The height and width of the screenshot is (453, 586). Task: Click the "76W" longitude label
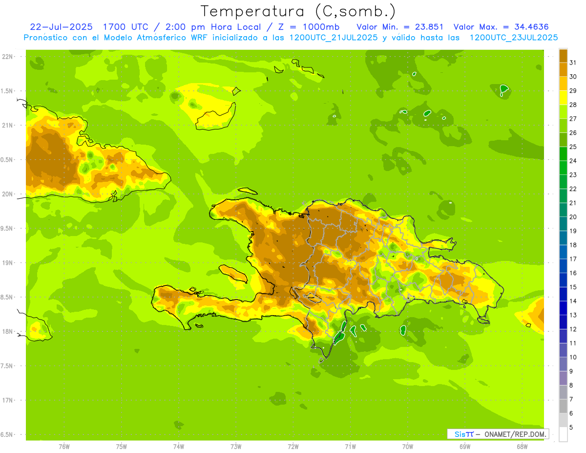(x=64, y=447)
